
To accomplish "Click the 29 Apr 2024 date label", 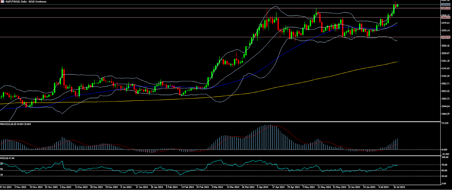I will [x=294, y=187].
